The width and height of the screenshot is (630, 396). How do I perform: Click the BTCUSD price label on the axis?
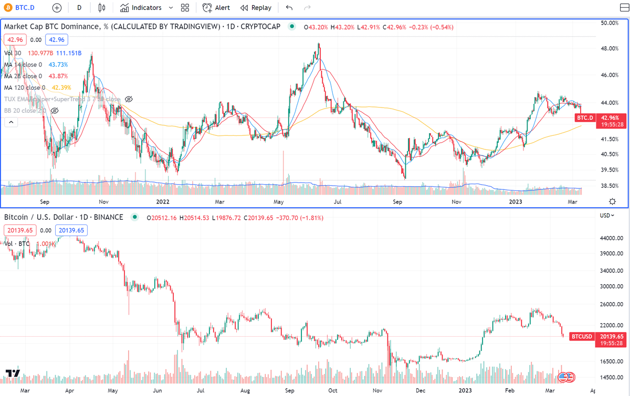(582, 336)
